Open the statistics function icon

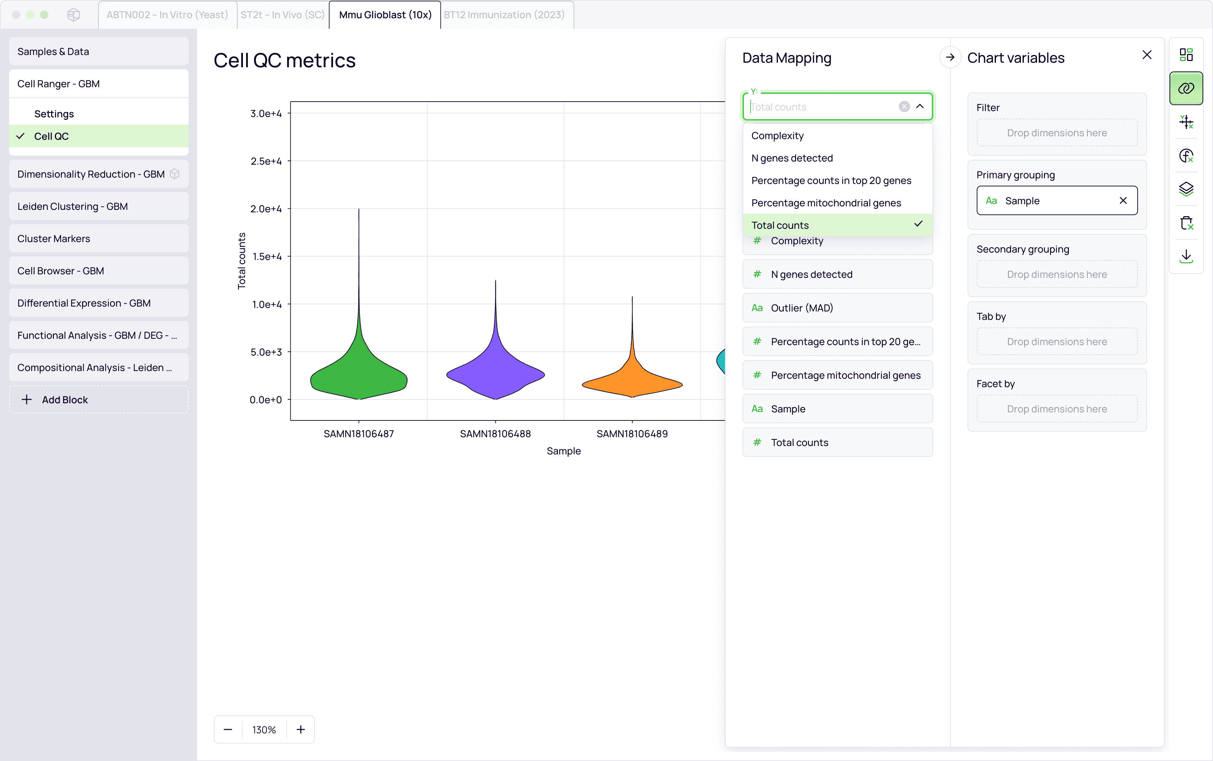pyautogui.click(x=1186, y=156)
